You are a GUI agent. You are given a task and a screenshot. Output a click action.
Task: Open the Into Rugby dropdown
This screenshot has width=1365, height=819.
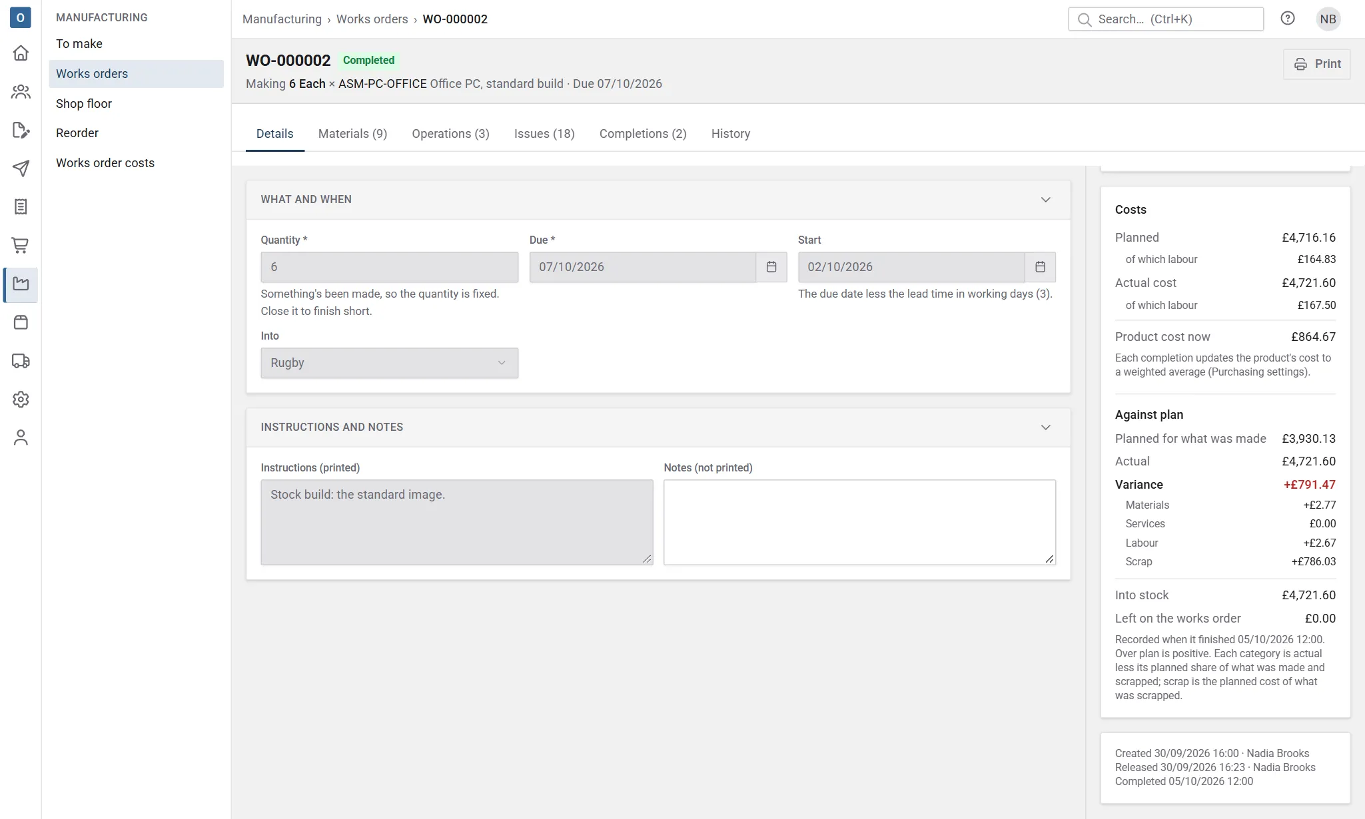point(390,363)
